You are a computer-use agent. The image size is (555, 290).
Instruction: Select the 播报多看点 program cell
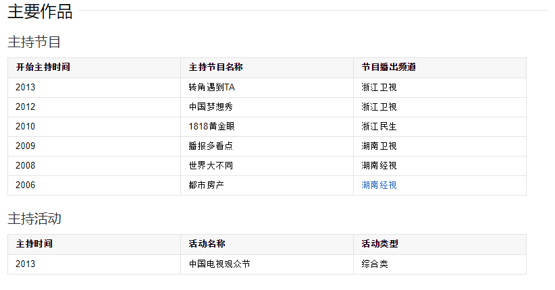(x=211, y=146)
